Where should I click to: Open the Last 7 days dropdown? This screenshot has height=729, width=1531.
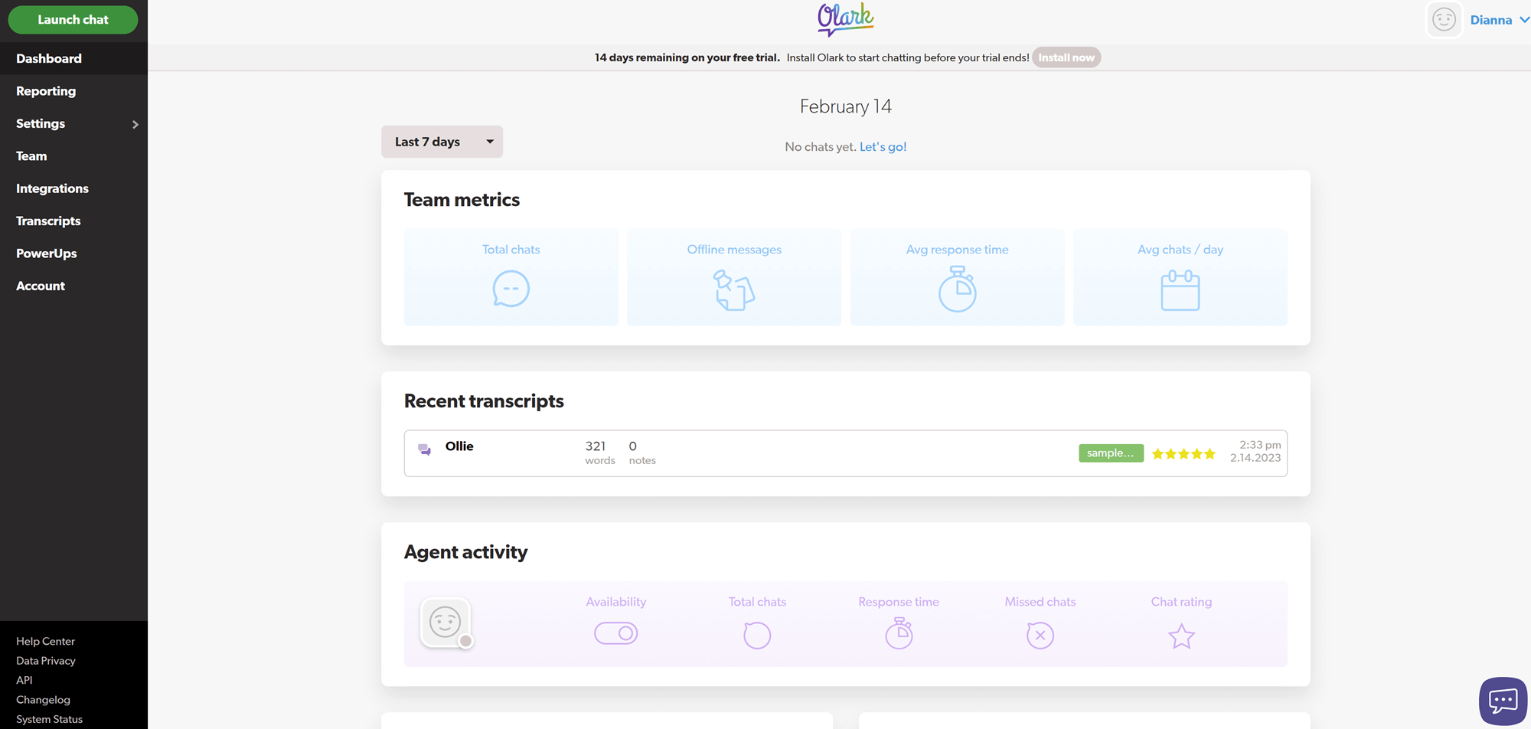(x=442, y=142)
